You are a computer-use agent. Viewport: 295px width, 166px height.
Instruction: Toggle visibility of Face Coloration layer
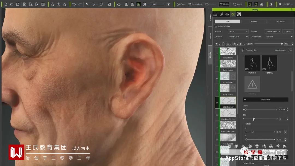pos(217,127)
